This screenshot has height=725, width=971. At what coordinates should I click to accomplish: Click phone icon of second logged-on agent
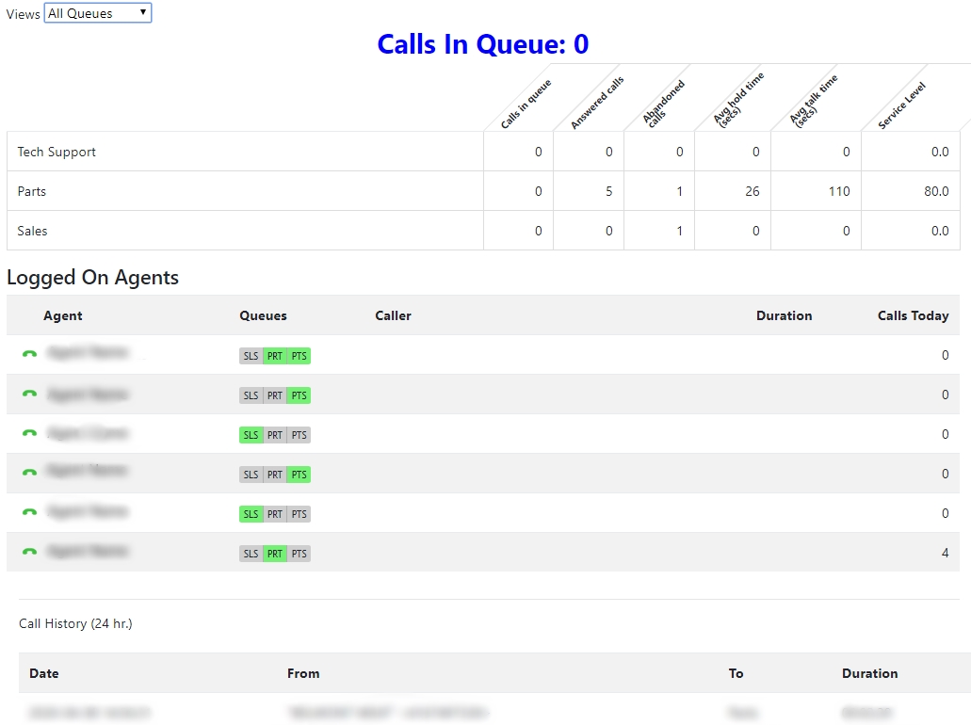point(30,394)
